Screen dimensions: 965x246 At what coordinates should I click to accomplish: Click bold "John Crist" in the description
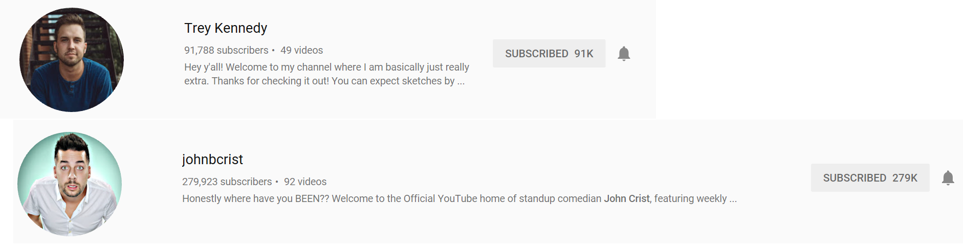click(x=626, y=198)
